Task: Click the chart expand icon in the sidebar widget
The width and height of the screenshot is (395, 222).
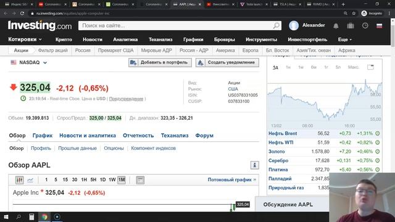Action: [370, 67]
